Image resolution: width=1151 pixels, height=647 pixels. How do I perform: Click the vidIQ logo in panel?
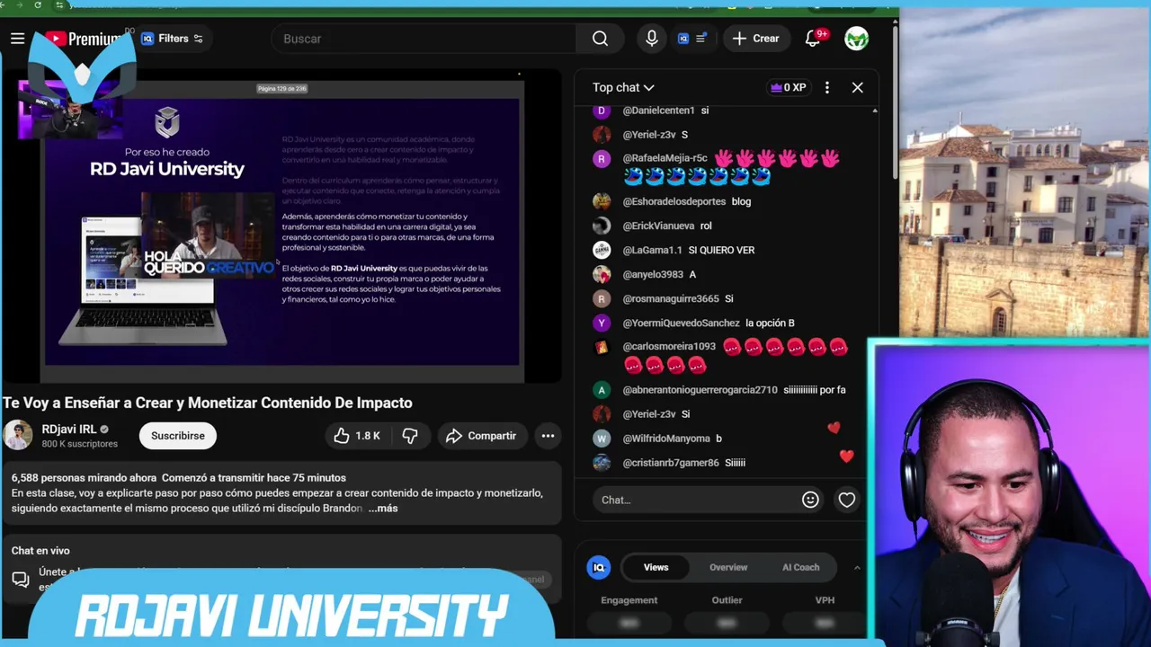click(599, 567)
